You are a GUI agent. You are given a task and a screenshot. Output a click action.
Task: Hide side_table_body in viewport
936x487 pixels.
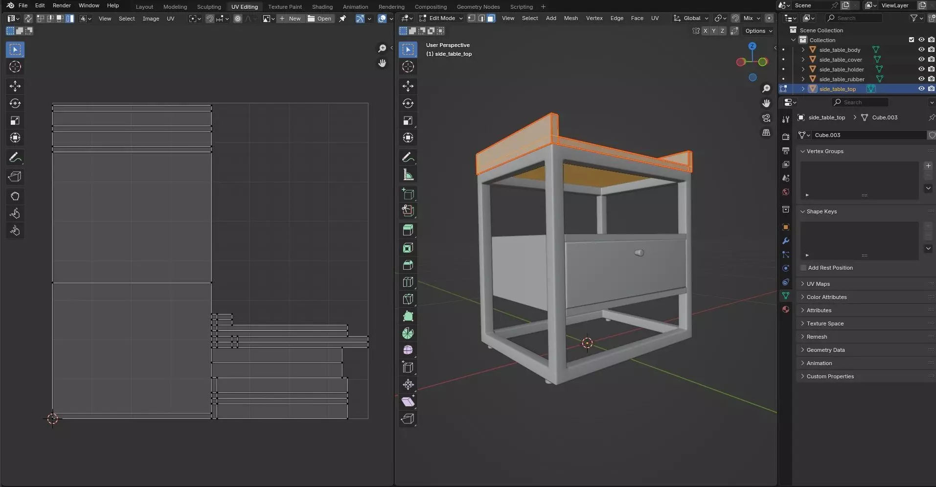pyautogui.click(x=921, y=49)
